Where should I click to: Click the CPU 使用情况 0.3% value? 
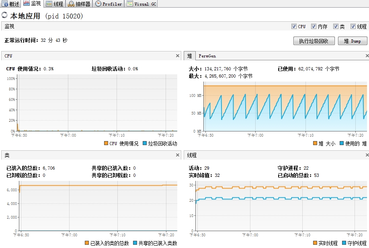pyautogui.click(x=49, y=69)
